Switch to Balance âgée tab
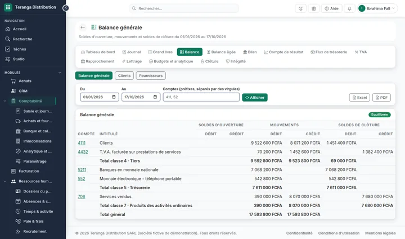Image resolution: width=405 pixels, height=239 pixels. tap(222, 52)
